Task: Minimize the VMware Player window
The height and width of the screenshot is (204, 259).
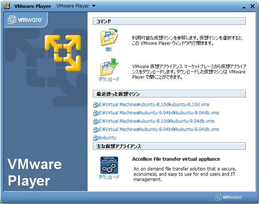Action: [244, 6]
